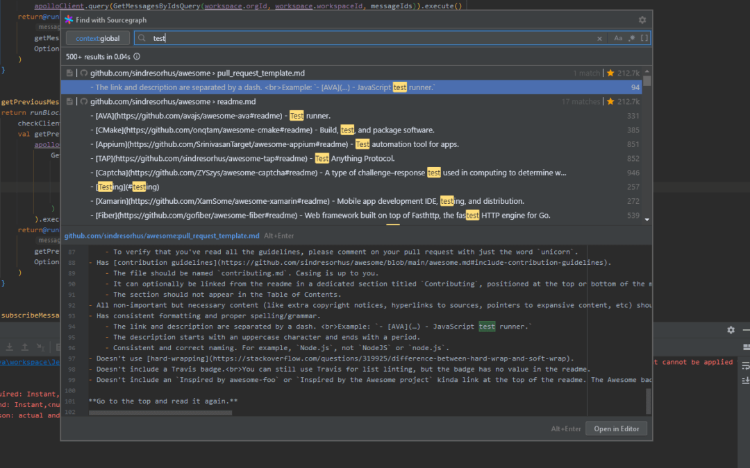Toggle regular expression search option
The height and width of the screenshot is (468, 750).
coord(631,38)
